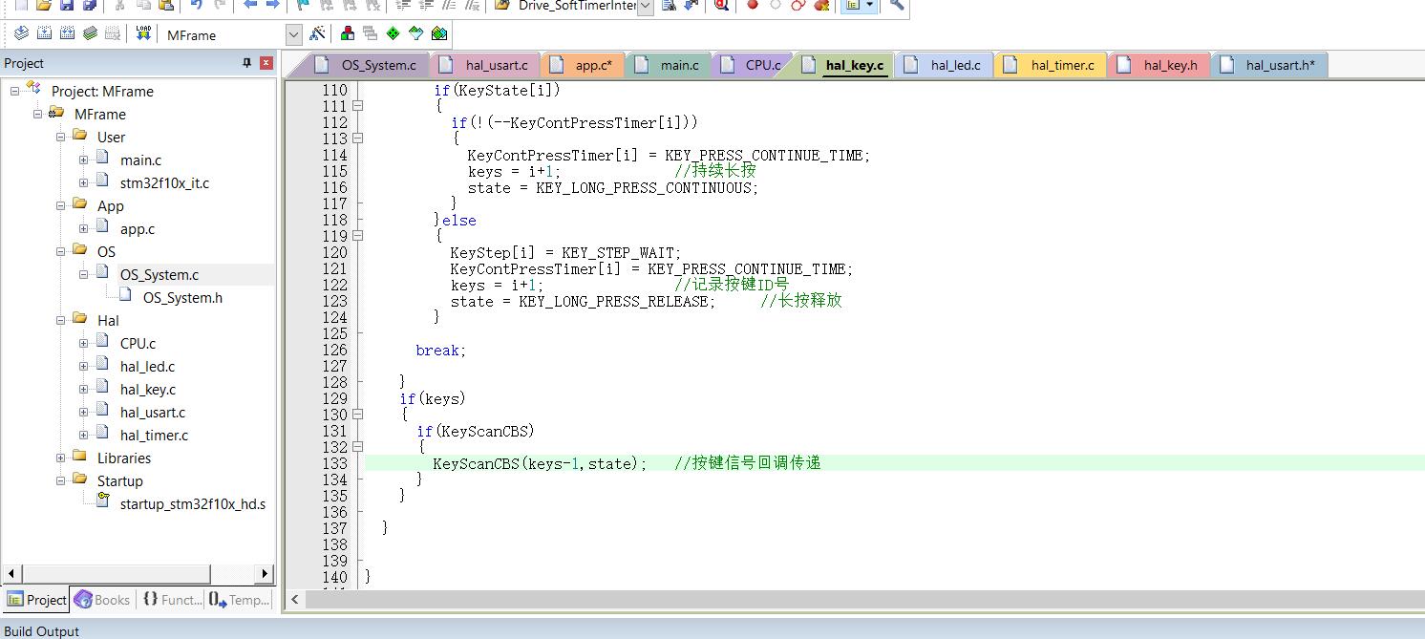This screenshot has width=1425, height=639.
Task: Click the Translate (compile file) toolbar icon
Action: tap(21, 33)
